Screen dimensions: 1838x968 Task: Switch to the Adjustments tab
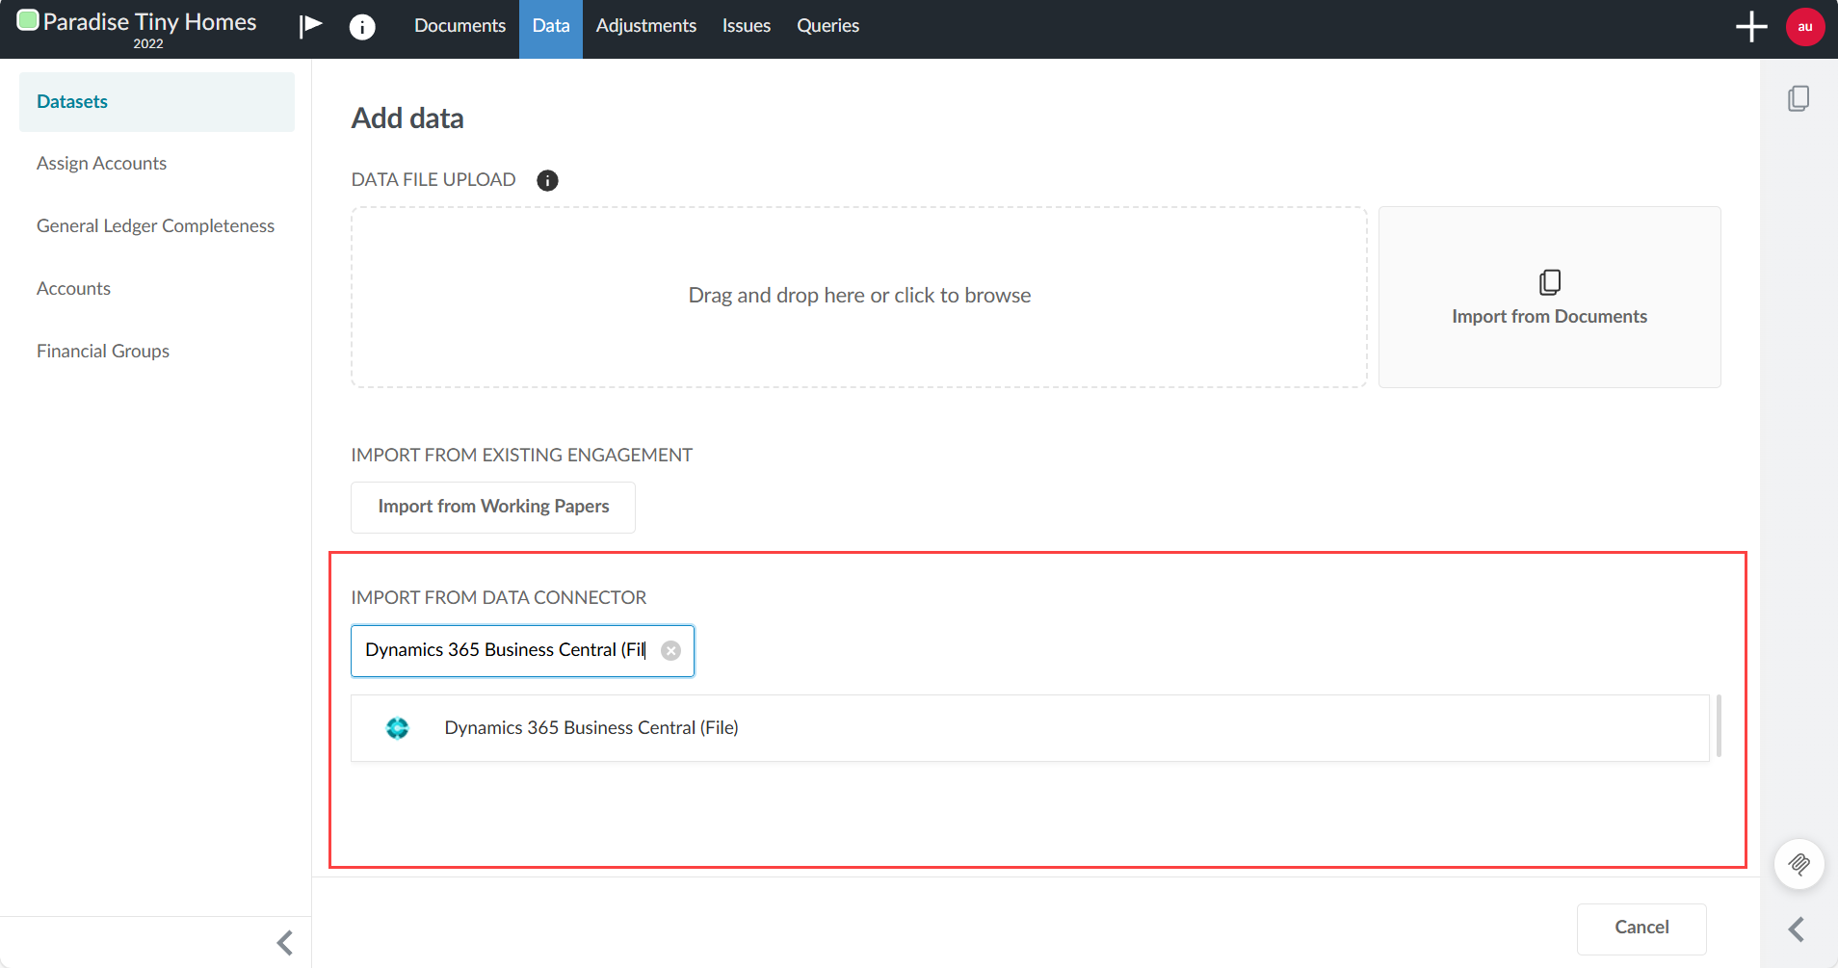tap(645, 25)
